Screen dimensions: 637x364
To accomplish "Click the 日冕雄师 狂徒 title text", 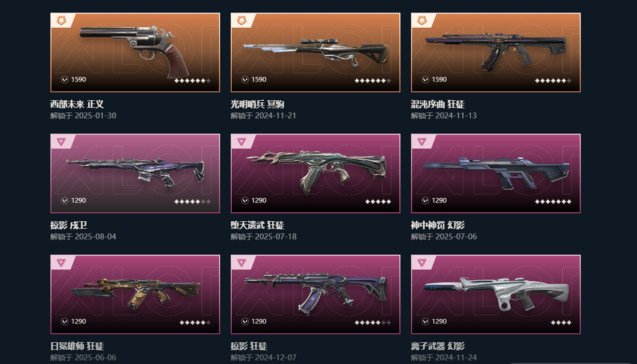I will point(77,346).
